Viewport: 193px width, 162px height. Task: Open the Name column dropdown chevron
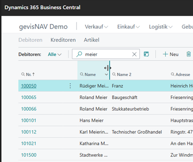coord(106,75)
